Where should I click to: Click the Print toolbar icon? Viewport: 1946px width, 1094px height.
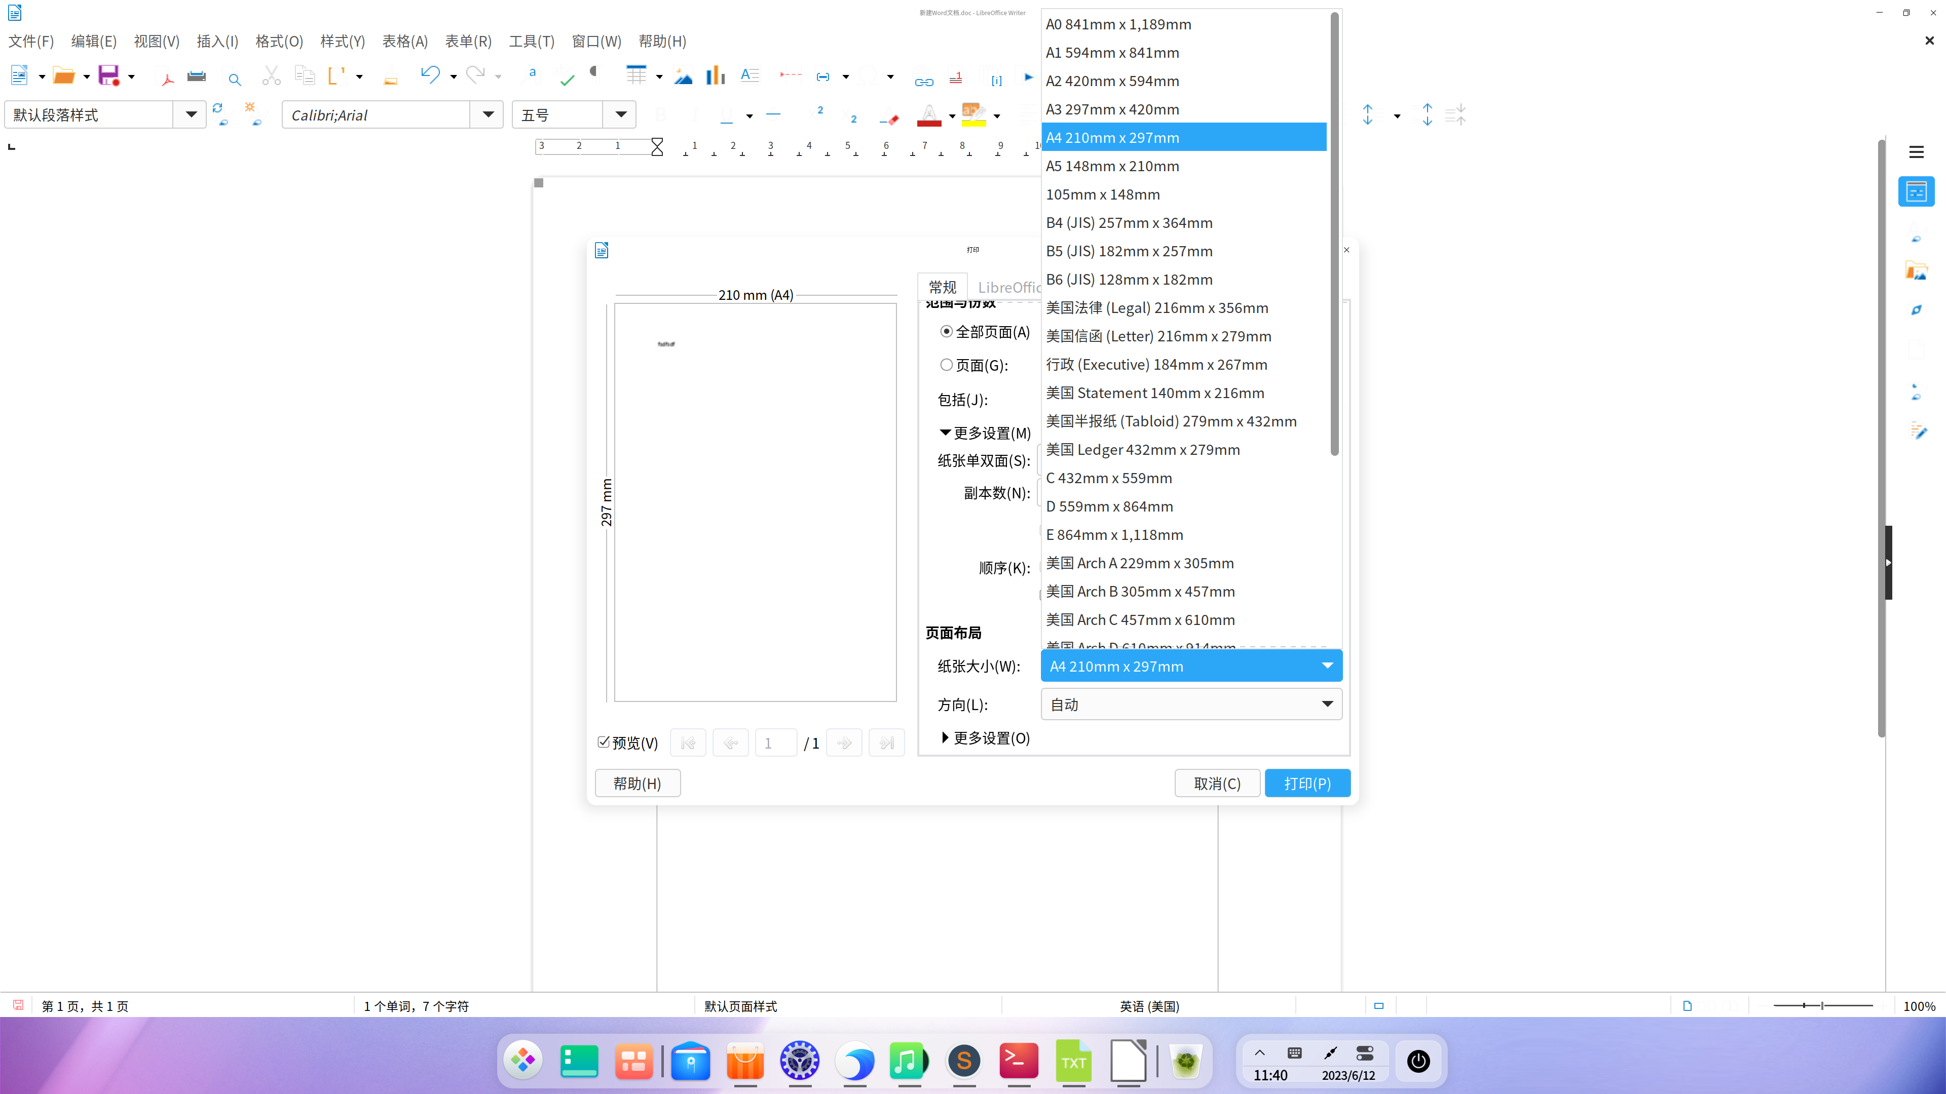[197, 75]
